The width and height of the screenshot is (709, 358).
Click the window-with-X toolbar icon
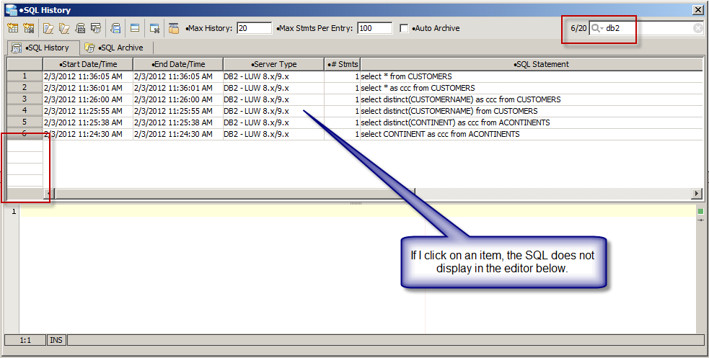click(x=154, y=28)
